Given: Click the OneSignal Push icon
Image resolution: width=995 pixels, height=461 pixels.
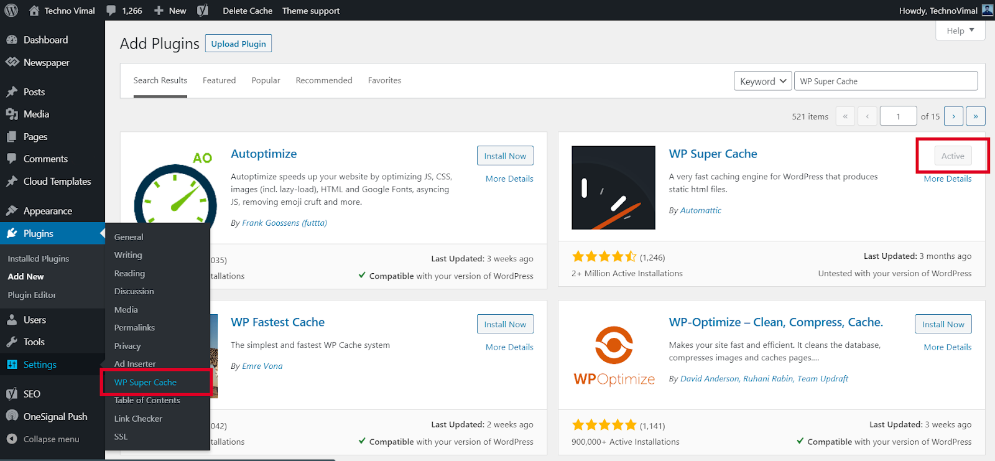Looking at the screenshot, I should 12,416.
